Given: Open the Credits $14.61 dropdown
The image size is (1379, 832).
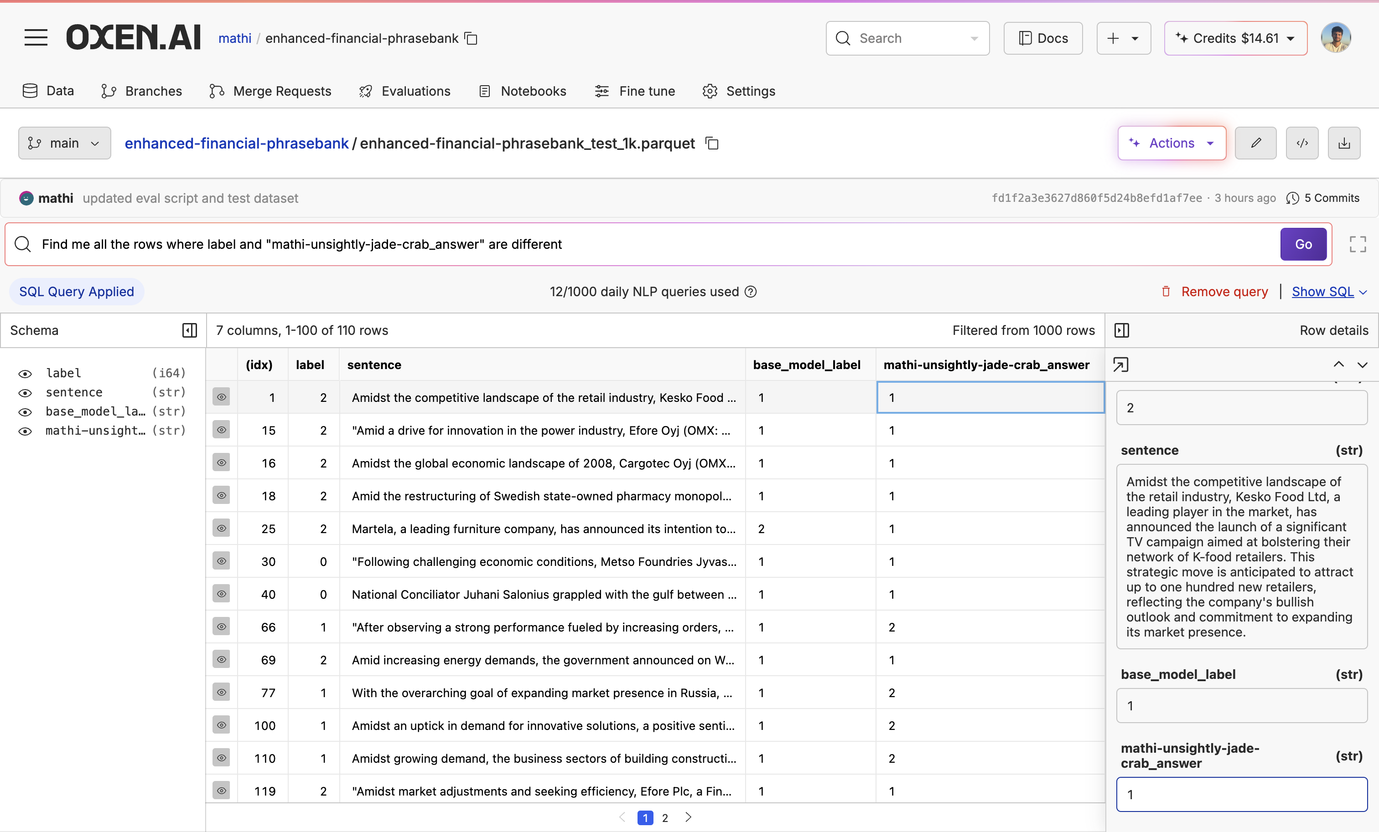Looking at the screenshot, I should click(1235, 38).
